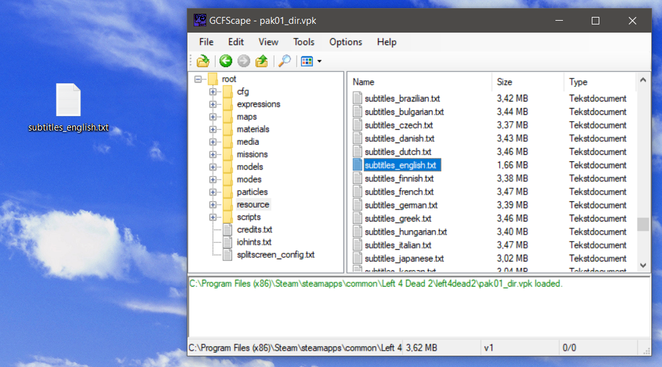Screen dimensions: 662x367
Task: Expand the resource folder node
Action: [x=213, y=205]
